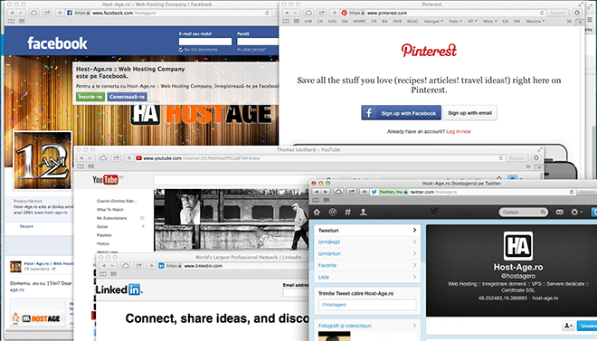Open Liste in Twitter sidebar
This screenshot has height=341, width=597.
[367, 277]
